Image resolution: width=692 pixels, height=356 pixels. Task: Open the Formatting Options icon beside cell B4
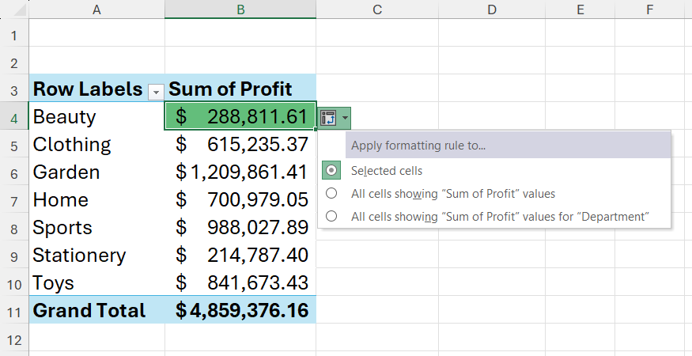click(x=334, y=118)
